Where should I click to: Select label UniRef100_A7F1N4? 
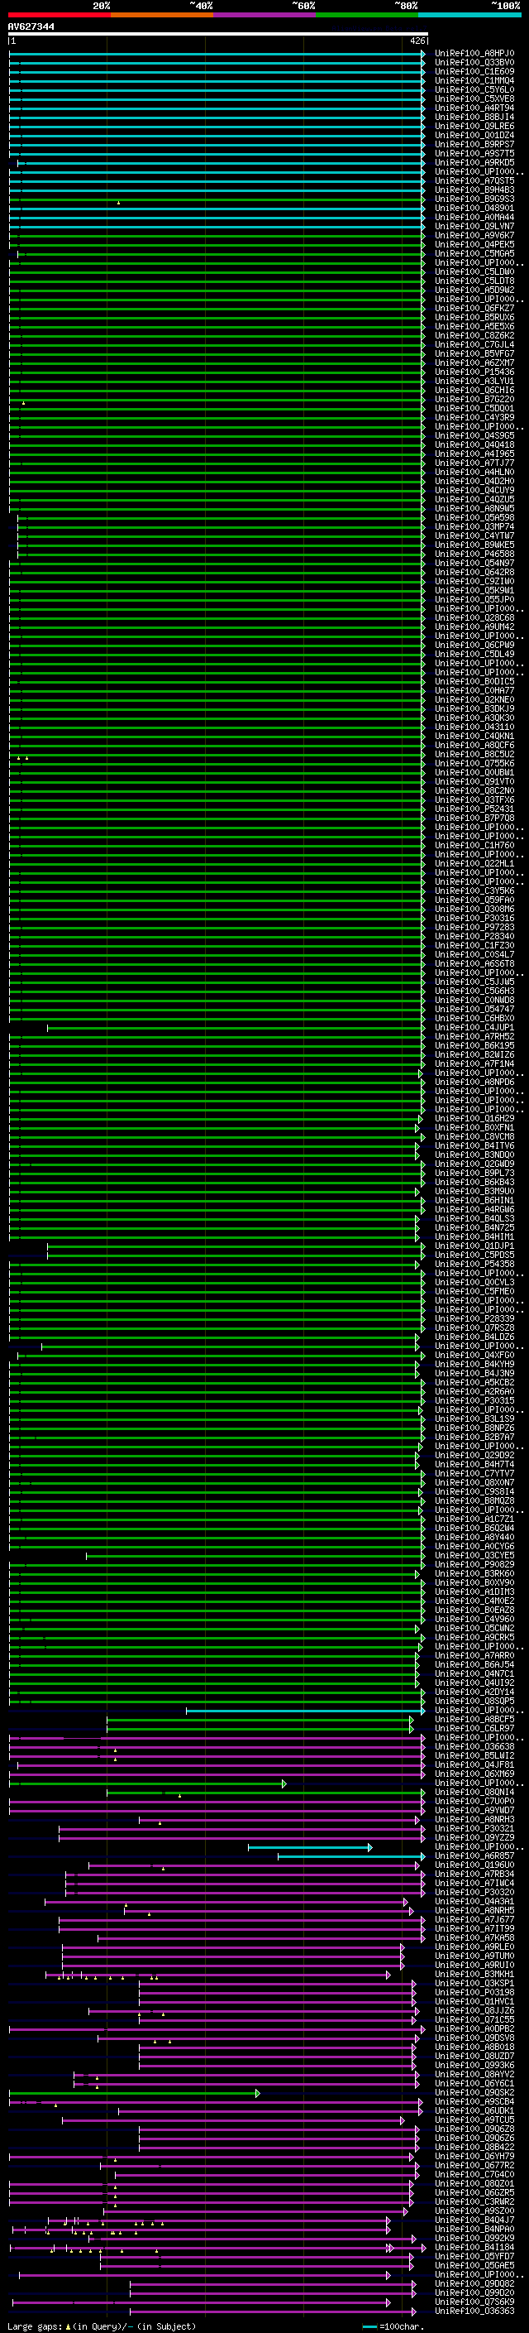474,1064
